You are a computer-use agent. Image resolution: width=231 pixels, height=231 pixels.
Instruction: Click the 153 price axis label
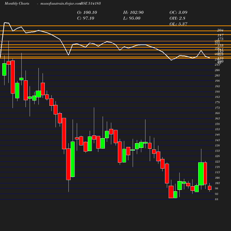217,129
